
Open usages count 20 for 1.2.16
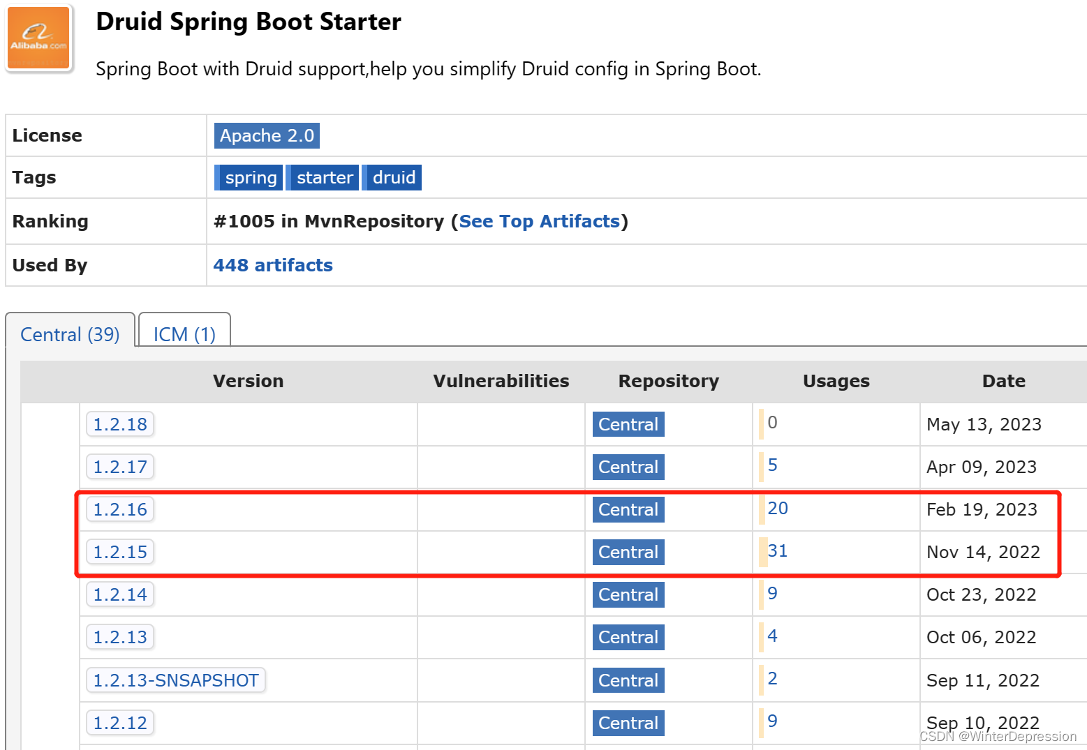778,508
